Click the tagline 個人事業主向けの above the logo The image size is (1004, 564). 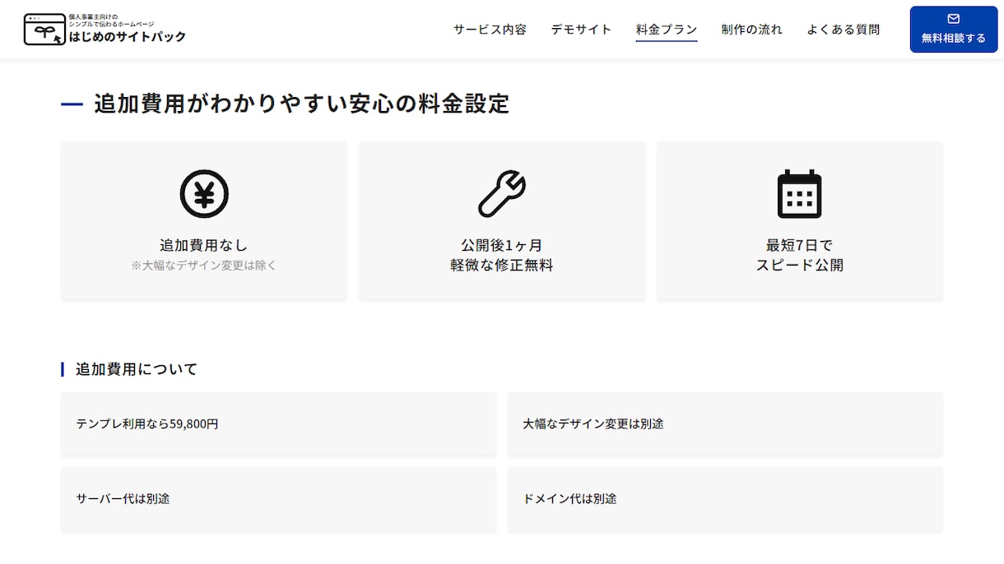point(93,16)
